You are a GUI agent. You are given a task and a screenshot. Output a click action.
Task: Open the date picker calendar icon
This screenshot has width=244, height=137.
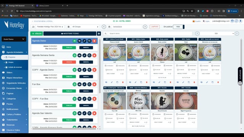(109, 27)
